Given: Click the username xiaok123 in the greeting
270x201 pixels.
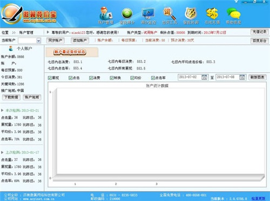Looking at the screenshot, I should point(78,32).
